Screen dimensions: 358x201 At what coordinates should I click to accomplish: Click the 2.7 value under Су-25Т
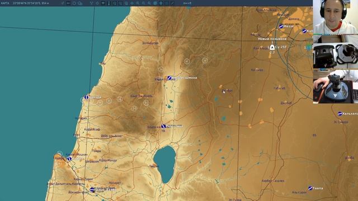[272, 52]
